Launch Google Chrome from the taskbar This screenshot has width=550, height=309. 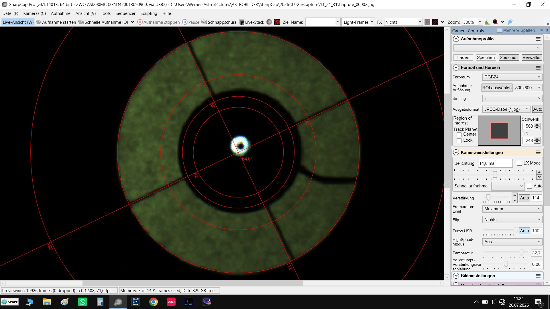click(x=154, y=302)
